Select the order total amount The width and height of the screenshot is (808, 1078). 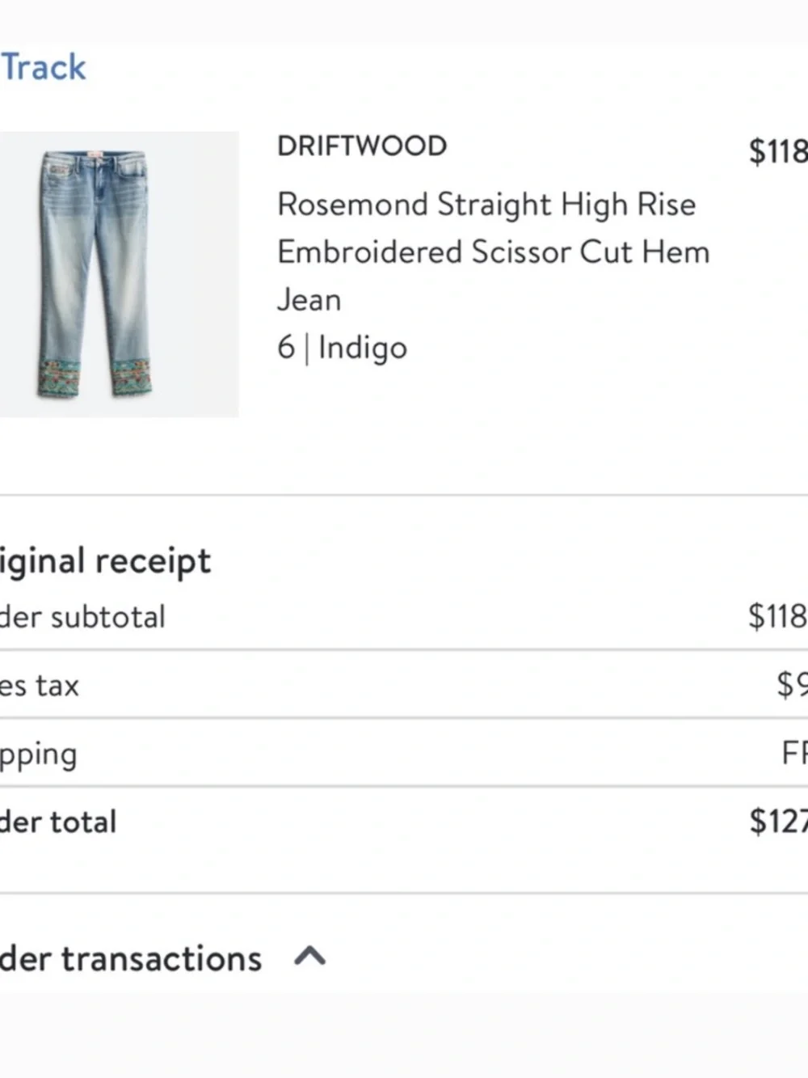778,822
